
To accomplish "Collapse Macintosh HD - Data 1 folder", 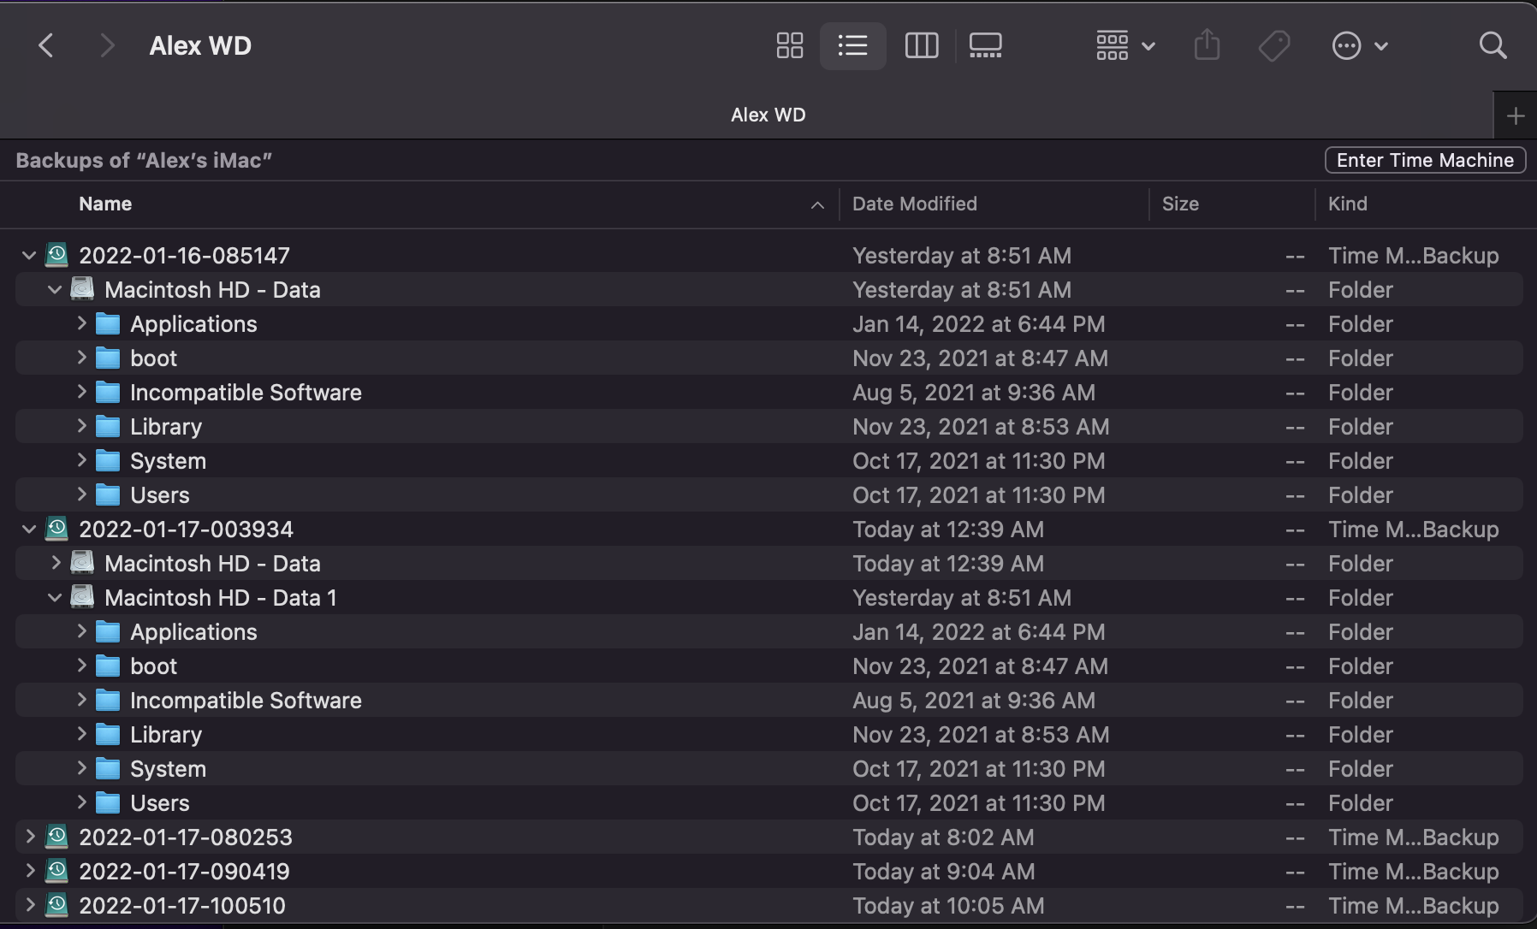I will click(55, 598).
